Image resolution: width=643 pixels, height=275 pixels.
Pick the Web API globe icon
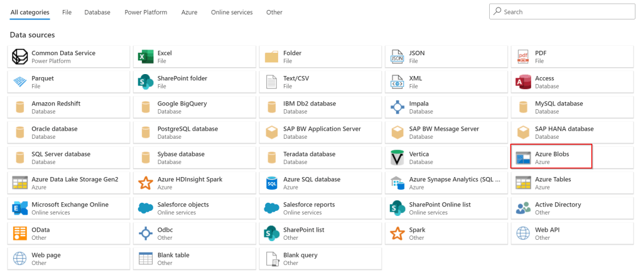point(523,234)
